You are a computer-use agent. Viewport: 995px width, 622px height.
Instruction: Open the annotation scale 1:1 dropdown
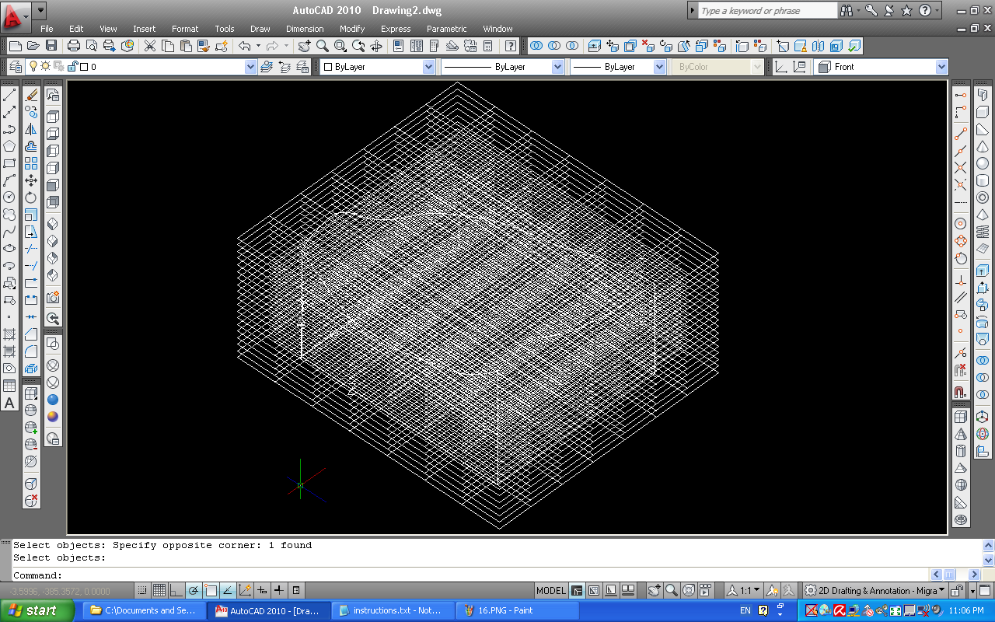pos(749,591)
